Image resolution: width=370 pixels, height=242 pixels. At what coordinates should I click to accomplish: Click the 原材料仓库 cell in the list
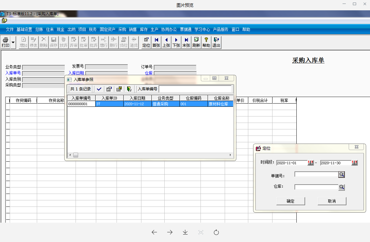221,104
